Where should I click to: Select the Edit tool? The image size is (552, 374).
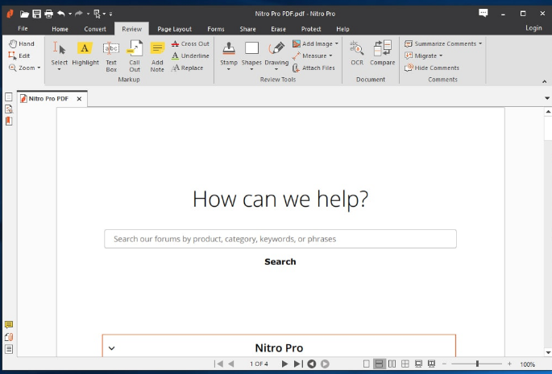19,55
